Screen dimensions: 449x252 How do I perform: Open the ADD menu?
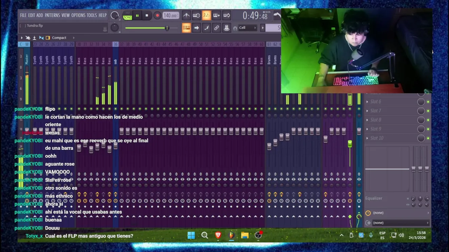(x=40, y=15)
